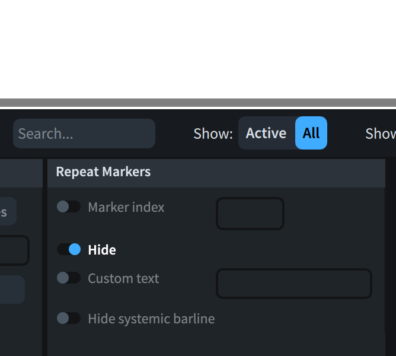Enable the Custom text toggle
This screenshot has width=396, height=356.
click(x=69, y=278)
